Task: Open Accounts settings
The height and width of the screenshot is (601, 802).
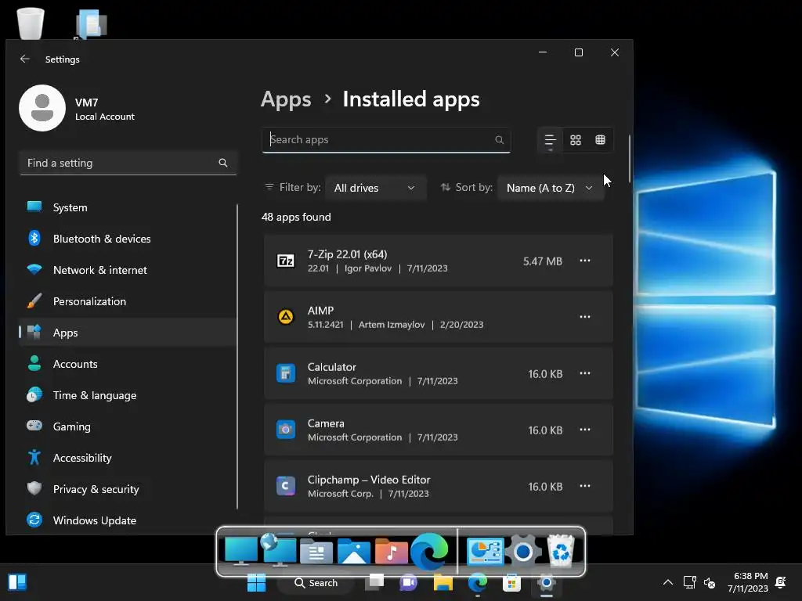Action: [128, 364]
